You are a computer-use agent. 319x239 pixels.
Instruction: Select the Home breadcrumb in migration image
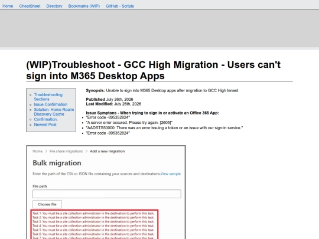click(x=37, y=151)
